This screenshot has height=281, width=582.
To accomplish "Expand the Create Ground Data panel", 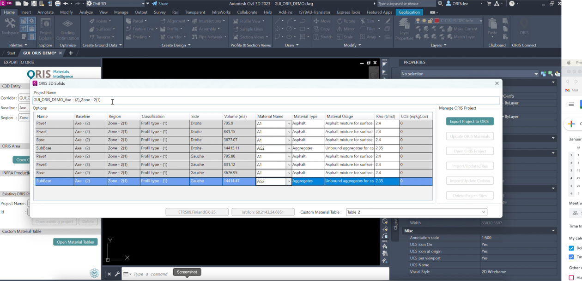I will [102, 45].
